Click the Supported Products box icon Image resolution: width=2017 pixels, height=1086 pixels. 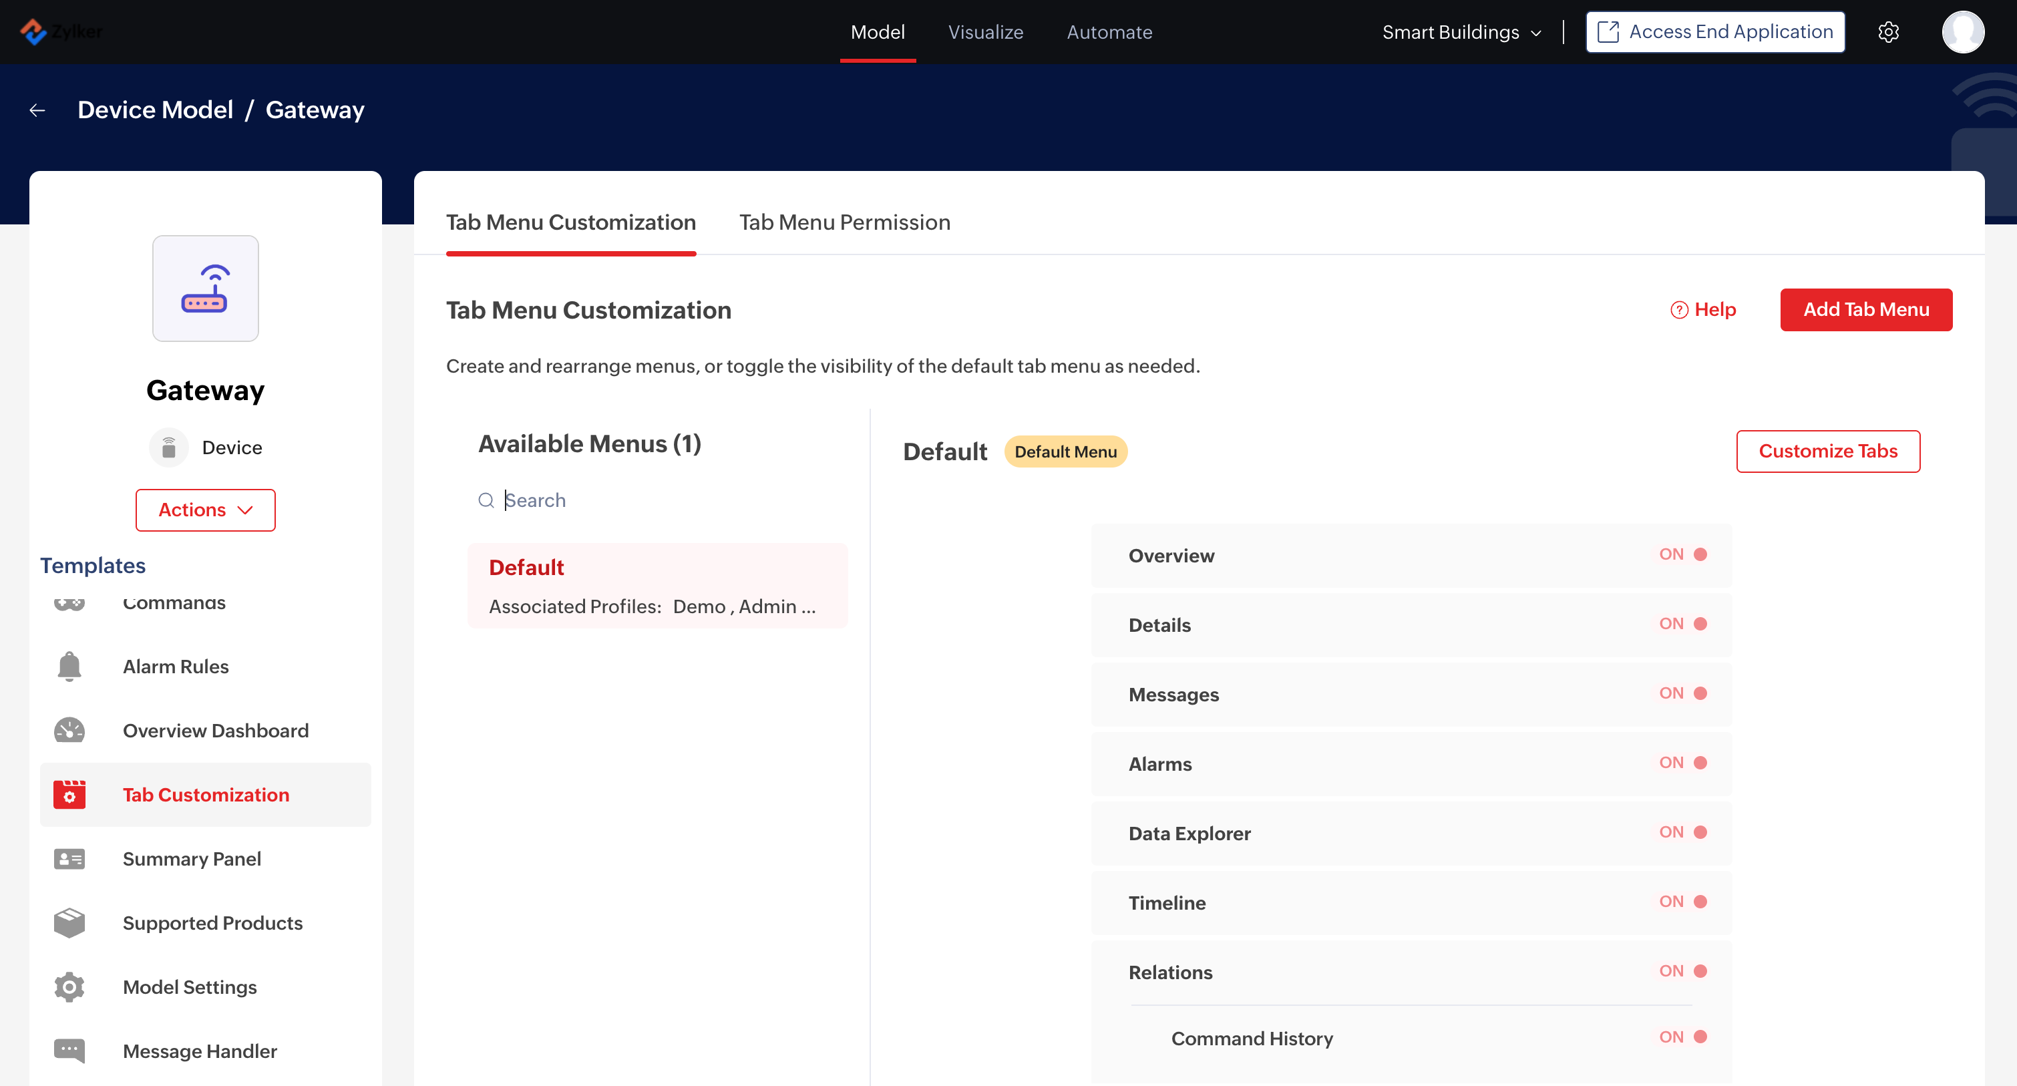(x=69, y=923)
